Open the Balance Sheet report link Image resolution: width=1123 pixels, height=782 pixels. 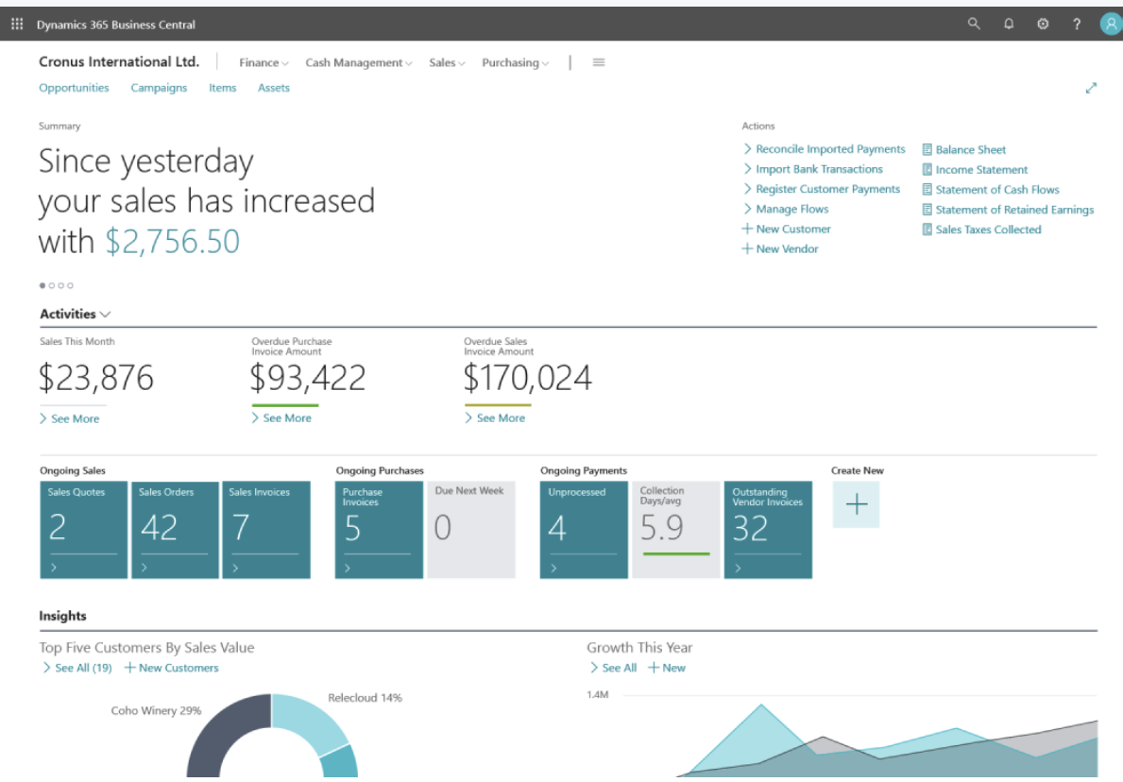[x=970, y=150]
